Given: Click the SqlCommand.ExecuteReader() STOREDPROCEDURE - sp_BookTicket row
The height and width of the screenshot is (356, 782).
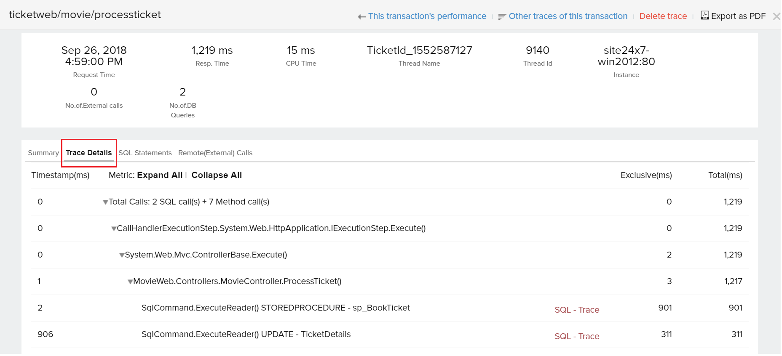Looking at the screenshot, I should point(390,308).
